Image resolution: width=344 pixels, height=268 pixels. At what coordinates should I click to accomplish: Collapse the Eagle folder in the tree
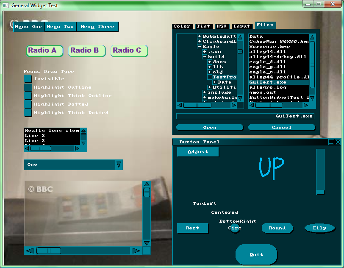tap(199, 47)
